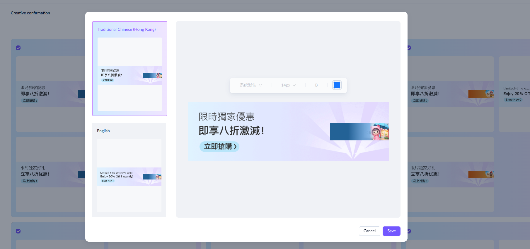Switch to the English language card
This screenshot has height=249, width=530.
click(129, 170)
